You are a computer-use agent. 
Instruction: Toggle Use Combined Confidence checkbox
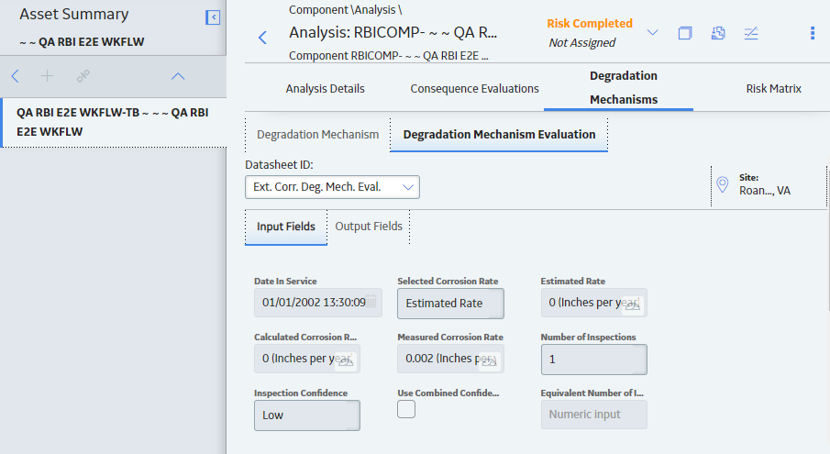(x=406, y=409)
